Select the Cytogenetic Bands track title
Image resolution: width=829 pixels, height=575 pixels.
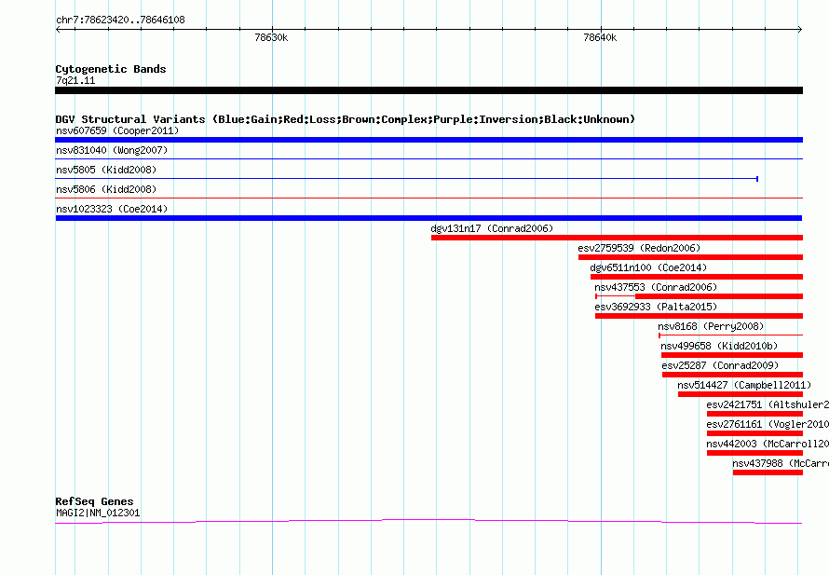111,69
